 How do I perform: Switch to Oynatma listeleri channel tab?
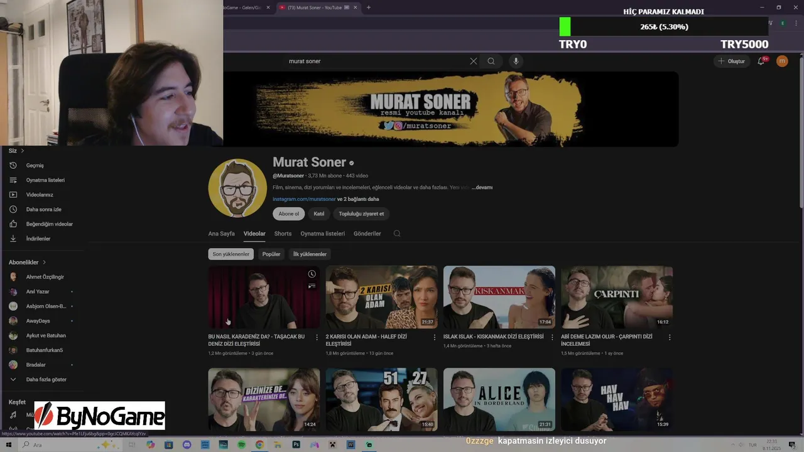pos(323,234)
